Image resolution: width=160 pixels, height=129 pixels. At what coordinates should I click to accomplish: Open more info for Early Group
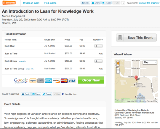coord(22,61)
